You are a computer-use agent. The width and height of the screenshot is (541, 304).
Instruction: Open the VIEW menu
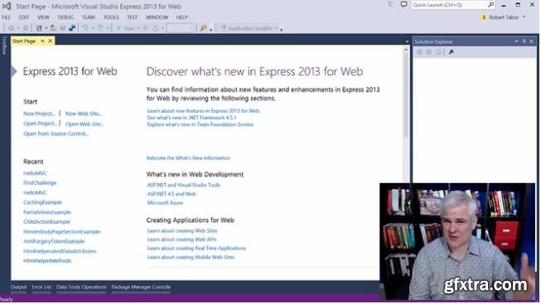[43, 17]
